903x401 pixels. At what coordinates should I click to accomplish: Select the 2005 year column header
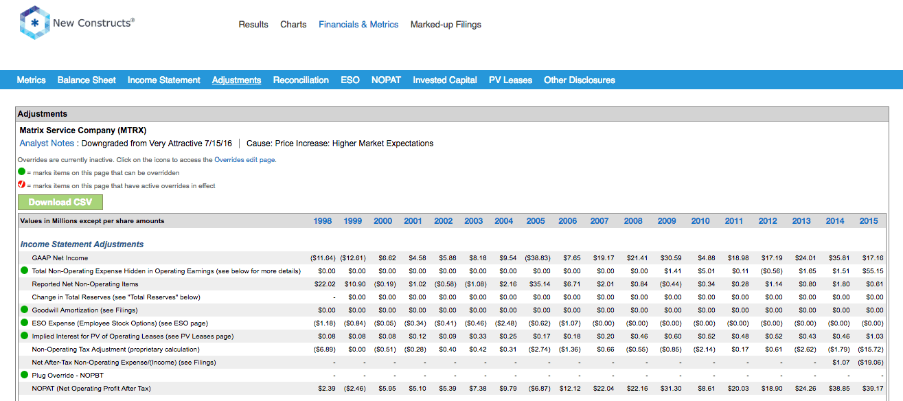click(536, 221)
